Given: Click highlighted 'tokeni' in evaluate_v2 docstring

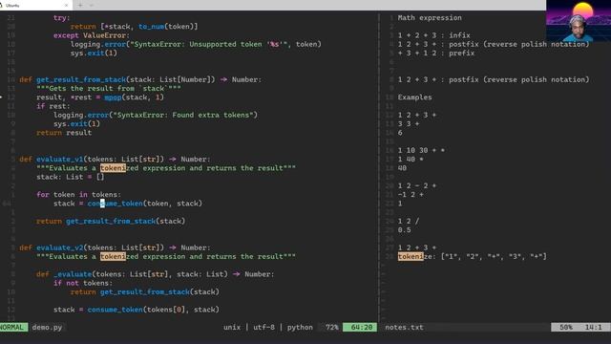Looking at the screenshot, I should pos(113,257).
